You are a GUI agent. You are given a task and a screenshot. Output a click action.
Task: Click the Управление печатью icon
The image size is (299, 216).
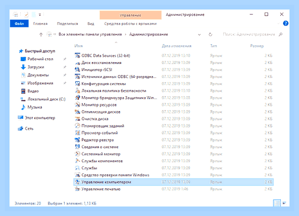coord(78,189)
